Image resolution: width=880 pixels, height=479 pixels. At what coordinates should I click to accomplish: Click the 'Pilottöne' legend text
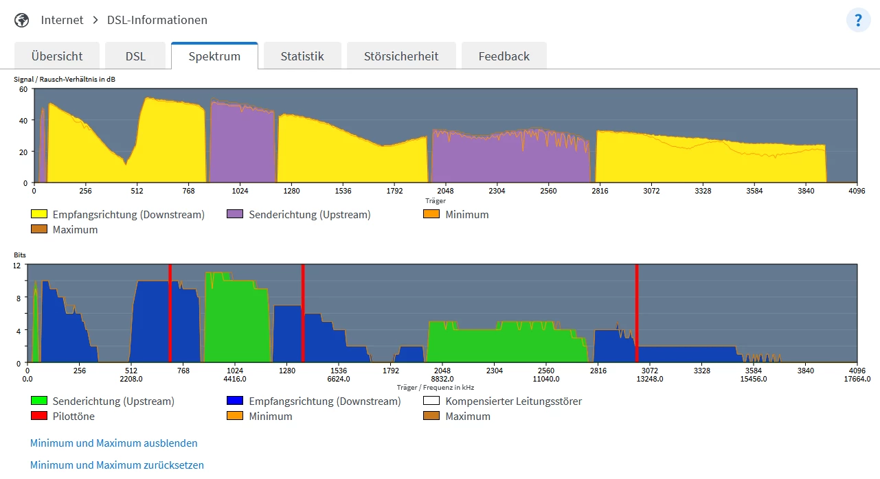pos(74,416)
